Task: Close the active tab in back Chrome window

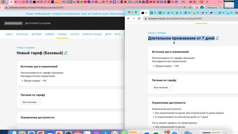Action: click(x=11, y=2)
